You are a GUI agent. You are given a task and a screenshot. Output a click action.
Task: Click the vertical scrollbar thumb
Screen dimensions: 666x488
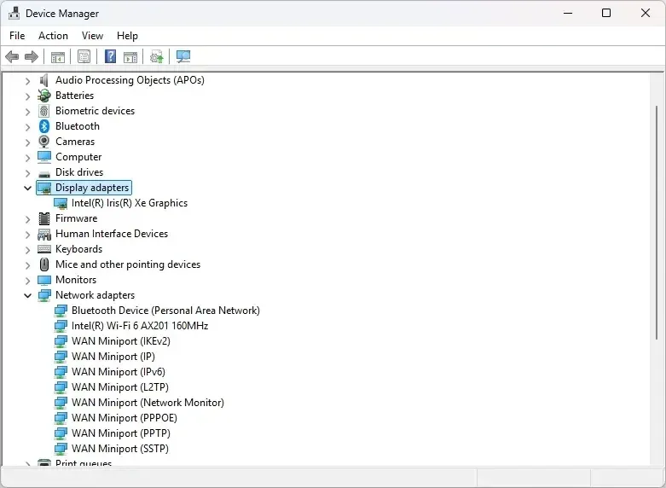click(x=657, y=222)
